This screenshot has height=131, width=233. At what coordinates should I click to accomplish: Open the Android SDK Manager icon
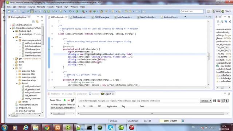point(44,11)
